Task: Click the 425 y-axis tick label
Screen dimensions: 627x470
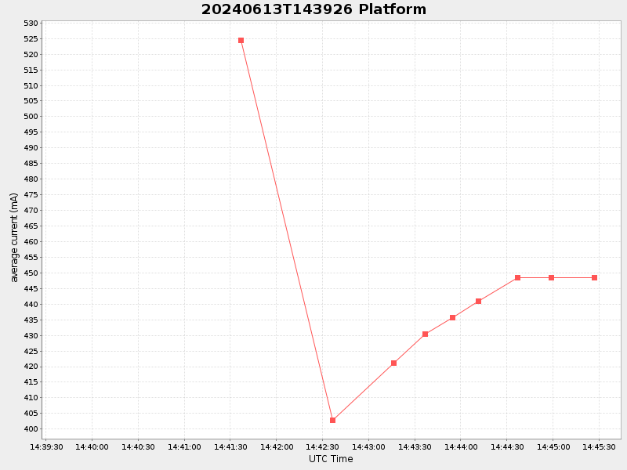Action: 31,351
